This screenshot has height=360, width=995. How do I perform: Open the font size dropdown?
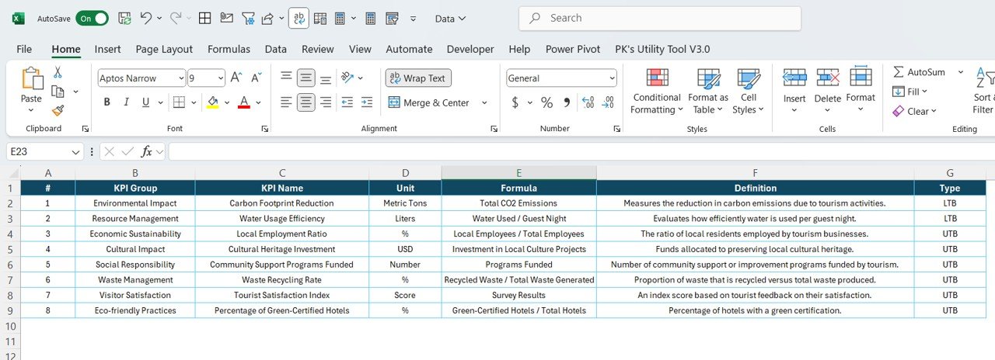pyautogui.click(x=220, y=78)
